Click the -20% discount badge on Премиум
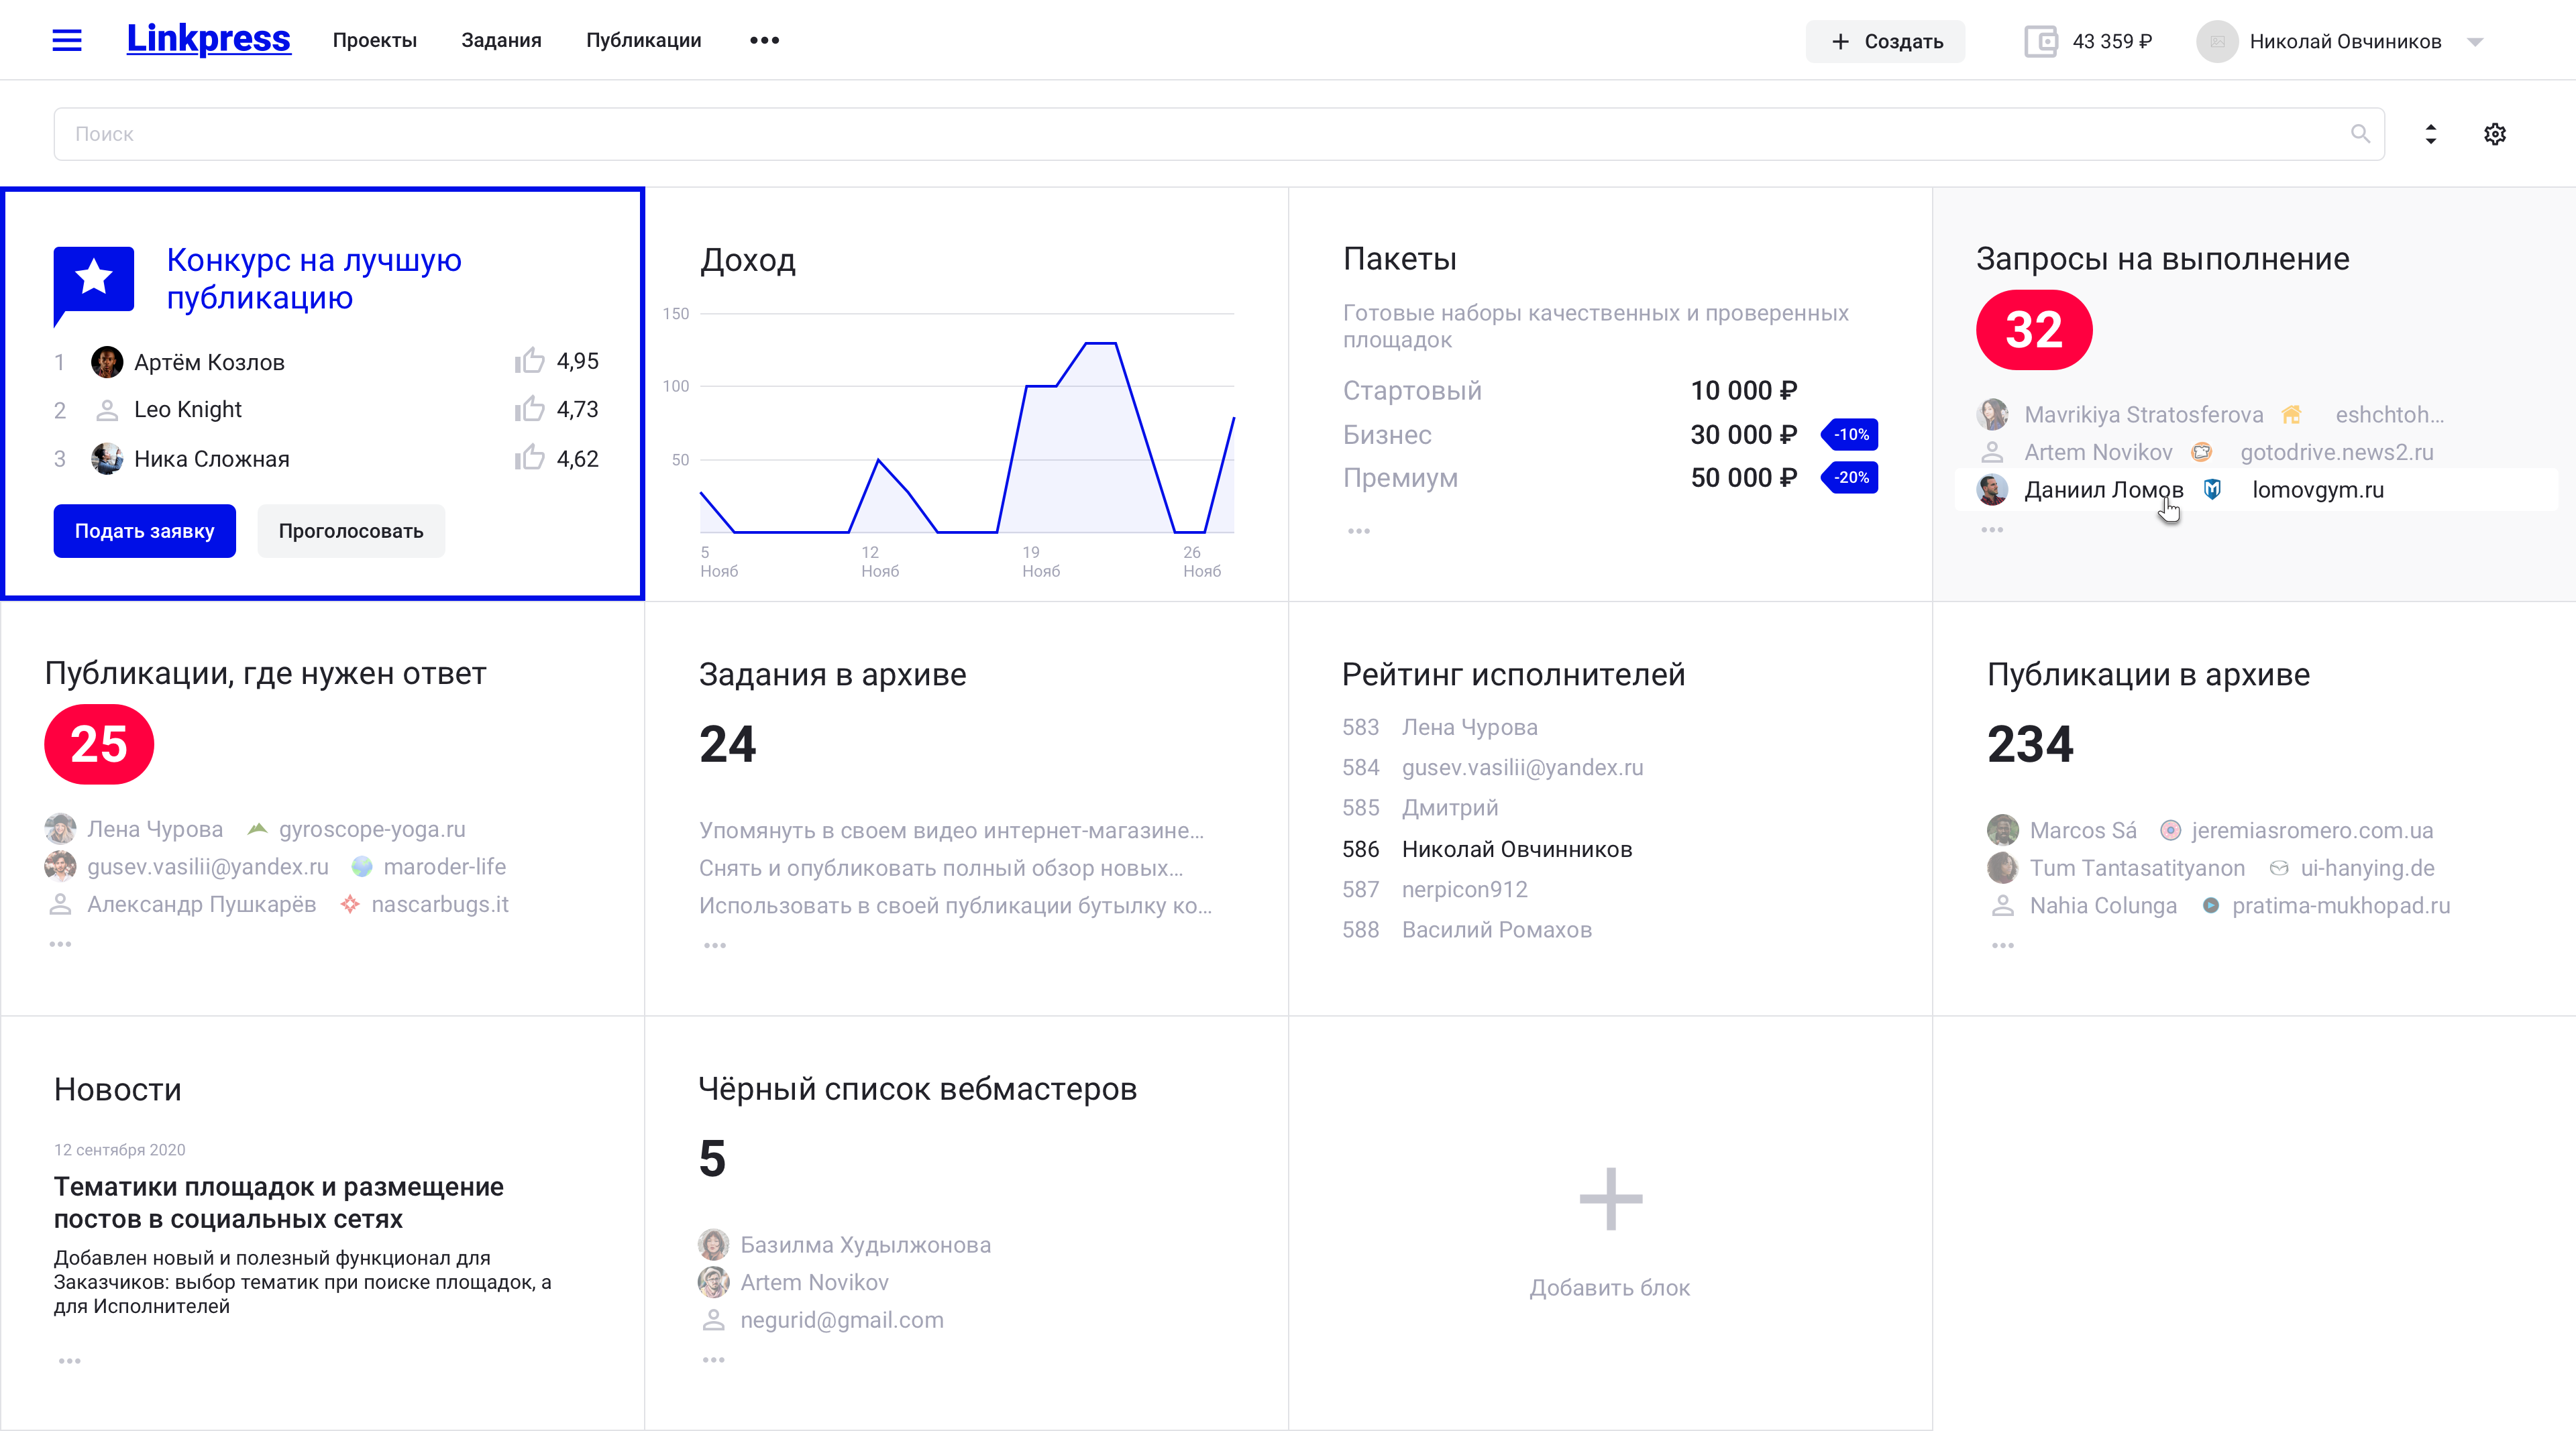Viewport: 2576px width, 1431px height. [1850, 477]
